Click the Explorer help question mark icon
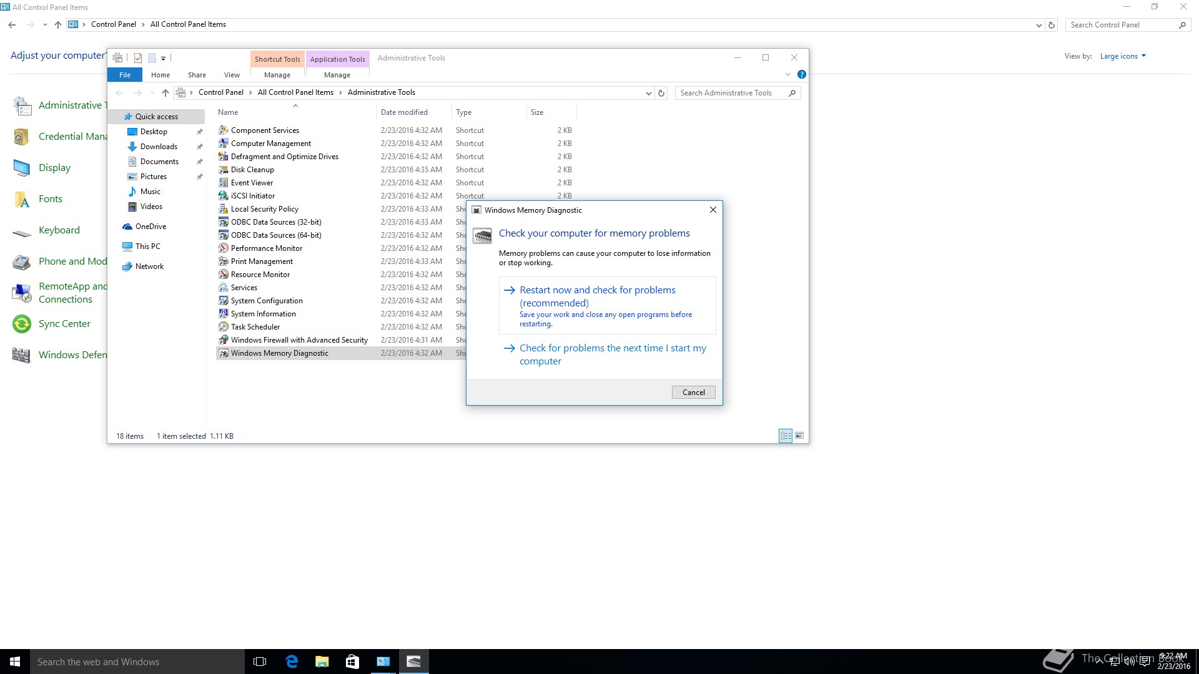Screen dimensions: 1199x674 point(802,74)
